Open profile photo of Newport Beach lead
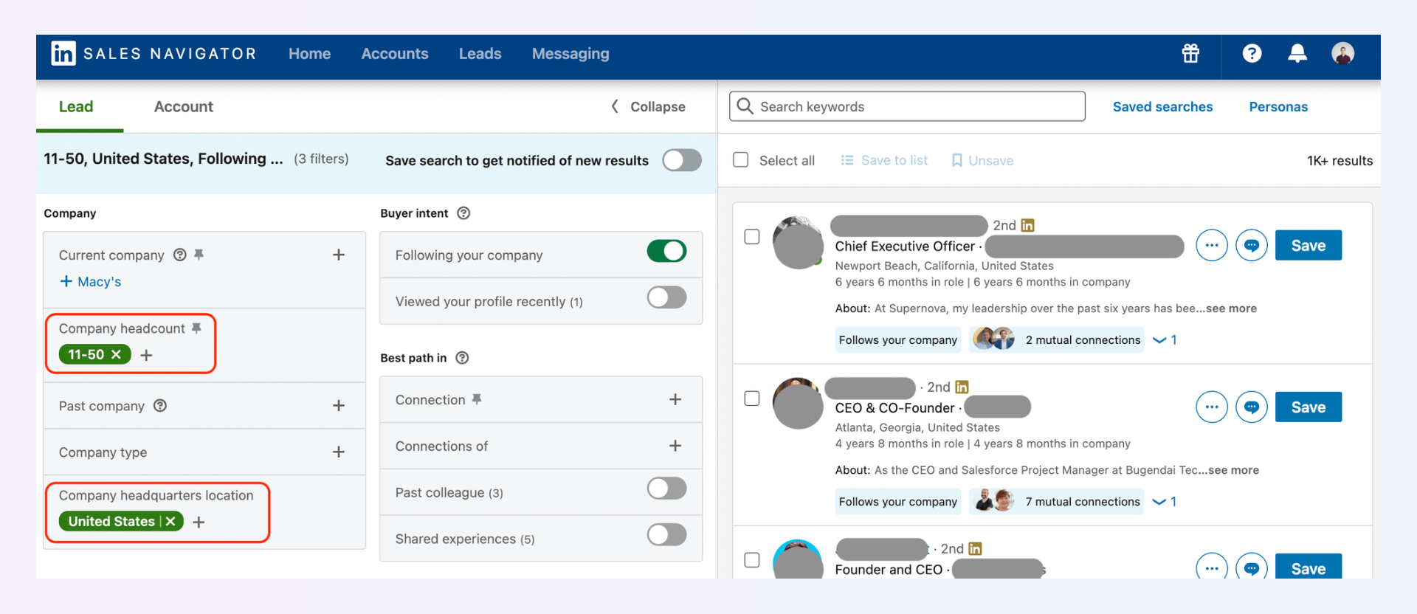The width and height of the screenshot is (1417, 614). point(798,243)
